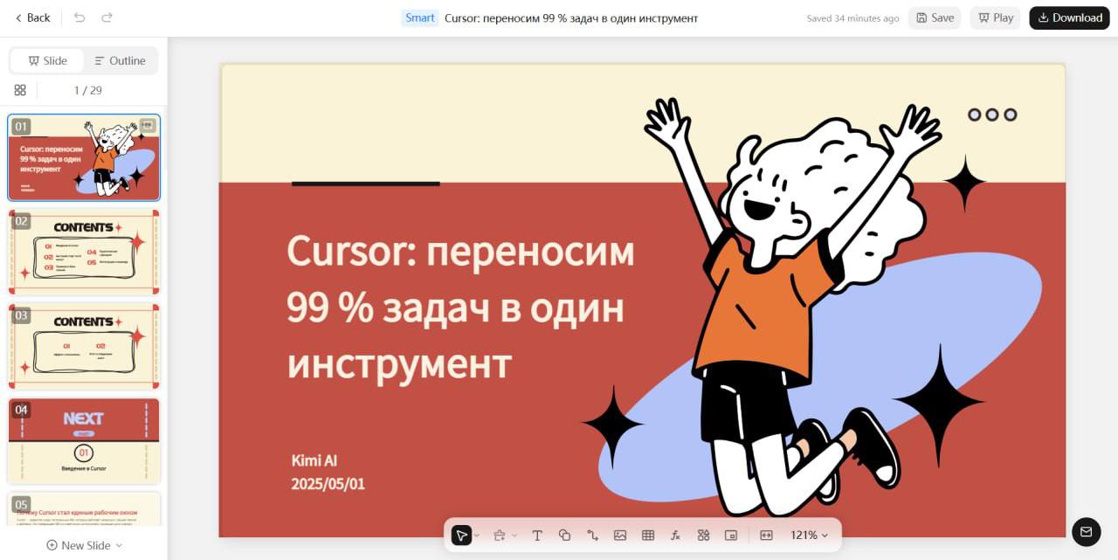Select the pointer selection tool
The width and height of the screenshot is (1118, 560).
(x=461, y=535)
